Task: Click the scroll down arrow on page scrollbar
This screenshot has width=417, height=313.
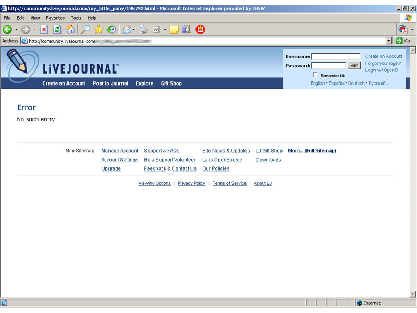Action: [413, 294]
